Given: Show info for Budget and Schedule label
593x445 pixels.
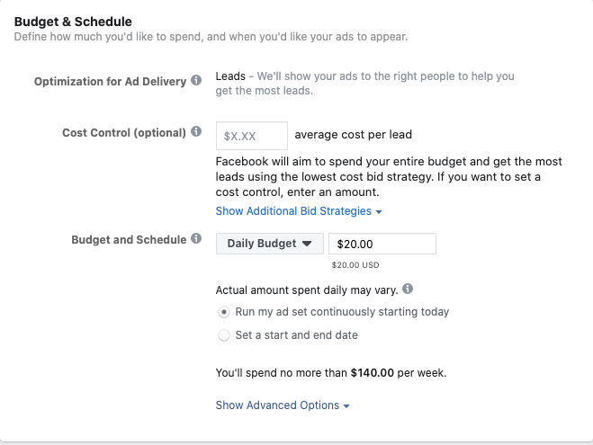Looking at the screenshot, I should click(196, 238).
